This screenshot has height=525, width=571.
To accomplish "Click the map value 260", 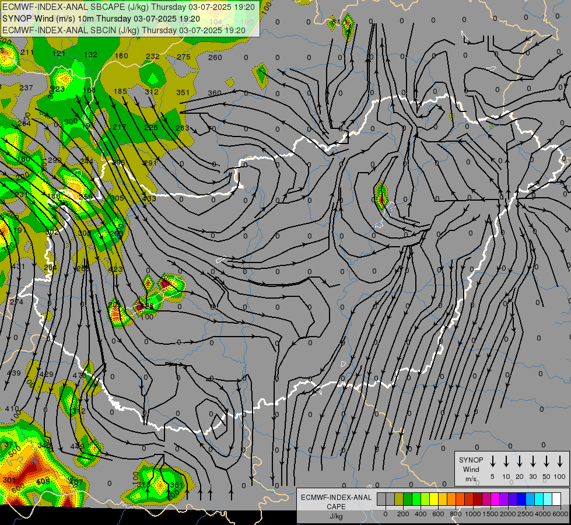I will point(215,57).
